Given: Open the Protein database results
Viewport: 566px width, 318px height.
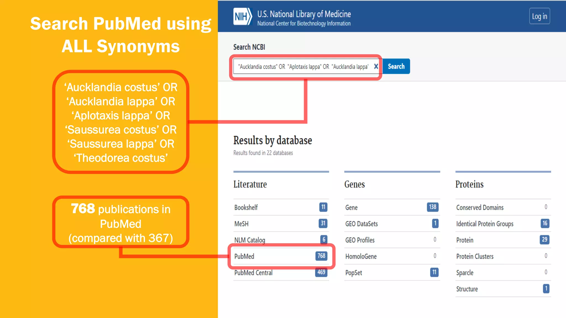Looking at the screenshot, I should pos(503,240).
